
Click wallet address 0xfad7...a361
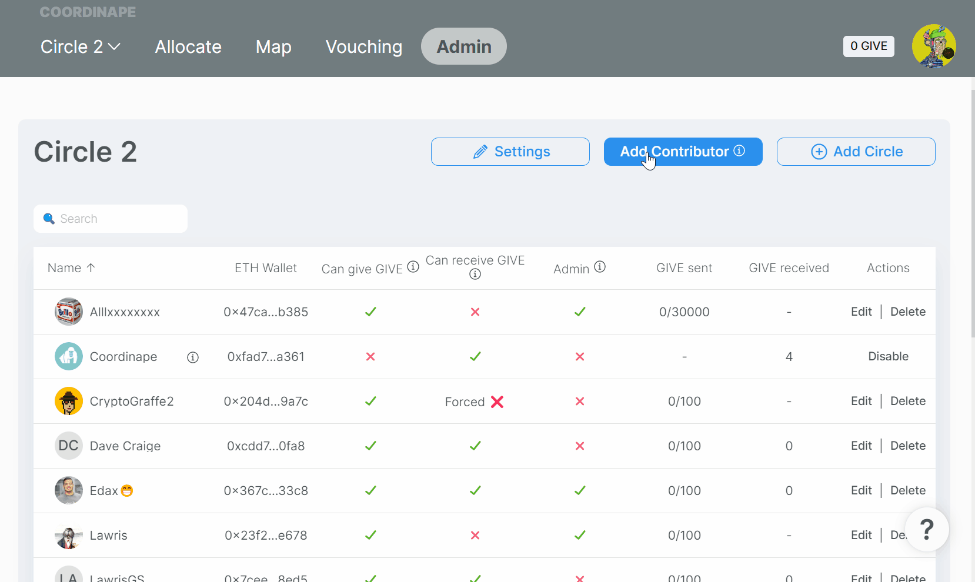coord(266,356)
